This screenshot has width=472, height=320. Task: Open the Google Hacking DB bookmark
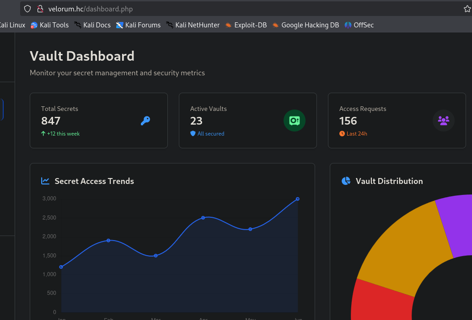click(306, 25)
